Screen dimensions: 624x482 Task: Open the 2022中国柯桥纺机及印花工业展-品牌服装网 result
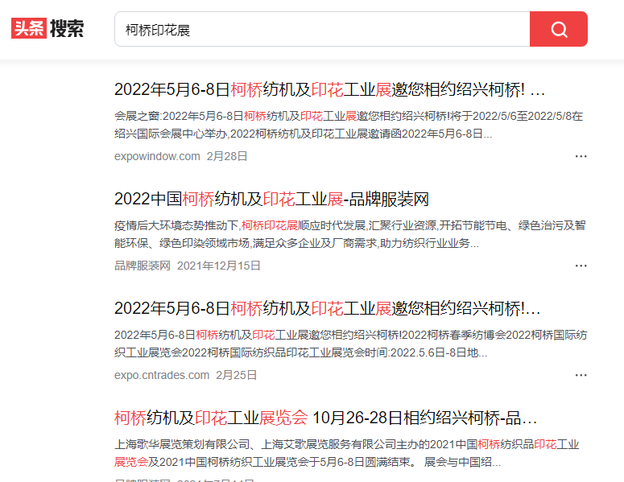tap(271, 199)
